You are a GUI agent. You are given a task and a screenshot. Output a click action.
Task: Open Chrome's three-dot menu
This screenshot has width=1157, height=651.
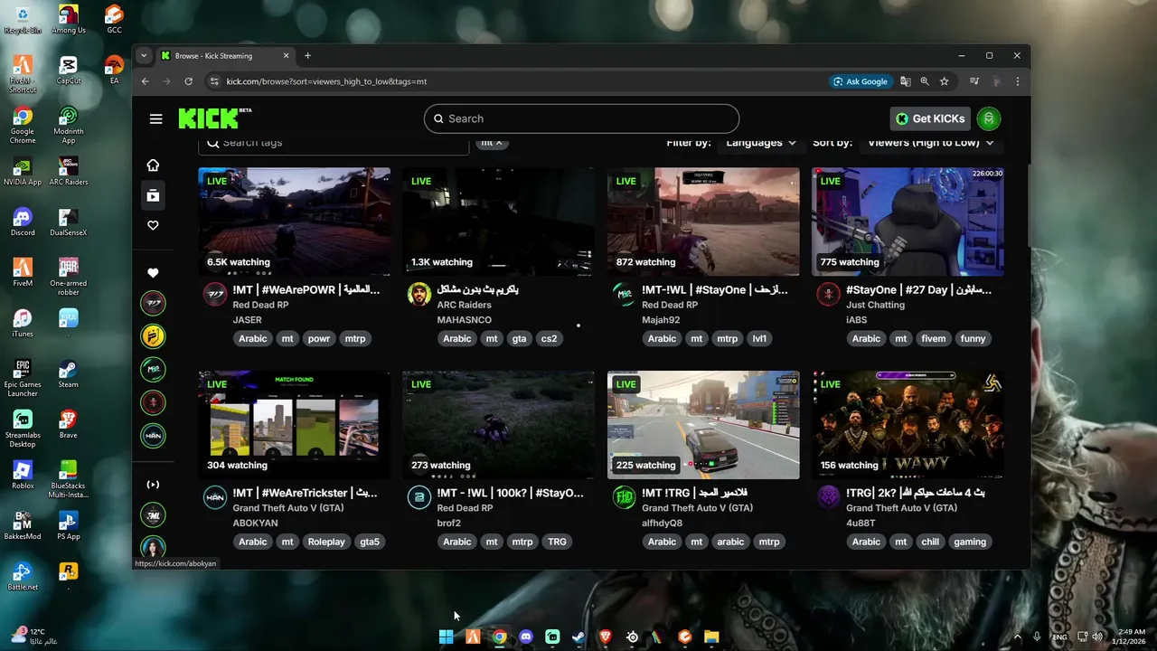1017,81
